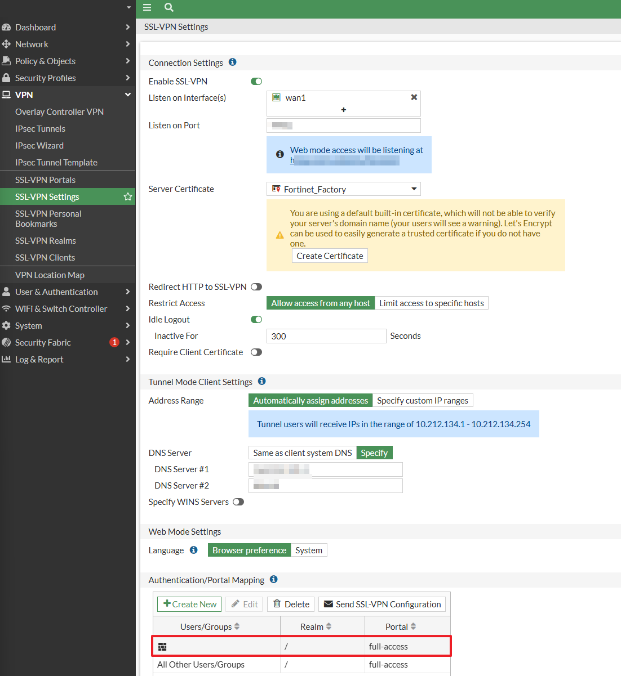
Task: Turn on Require Client Certificate
Action: [x=256, y=352]
